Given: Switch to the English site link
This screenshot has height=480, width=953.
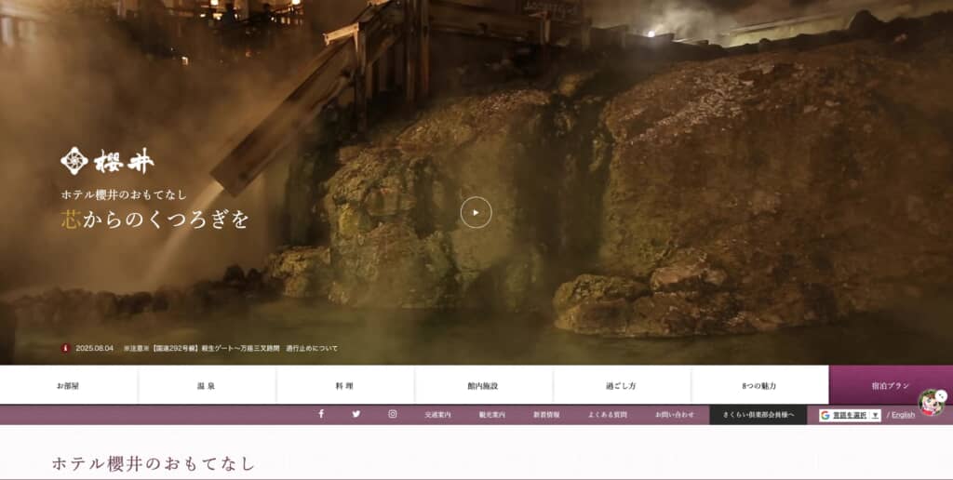Looking at the screenshot, I should 903,415.
